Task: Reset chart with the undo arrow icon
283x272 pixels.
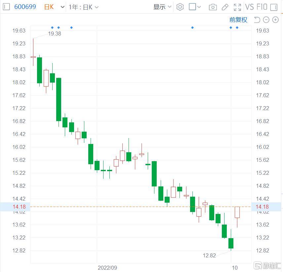Action: pyautogui.click(x=257, y=20)
